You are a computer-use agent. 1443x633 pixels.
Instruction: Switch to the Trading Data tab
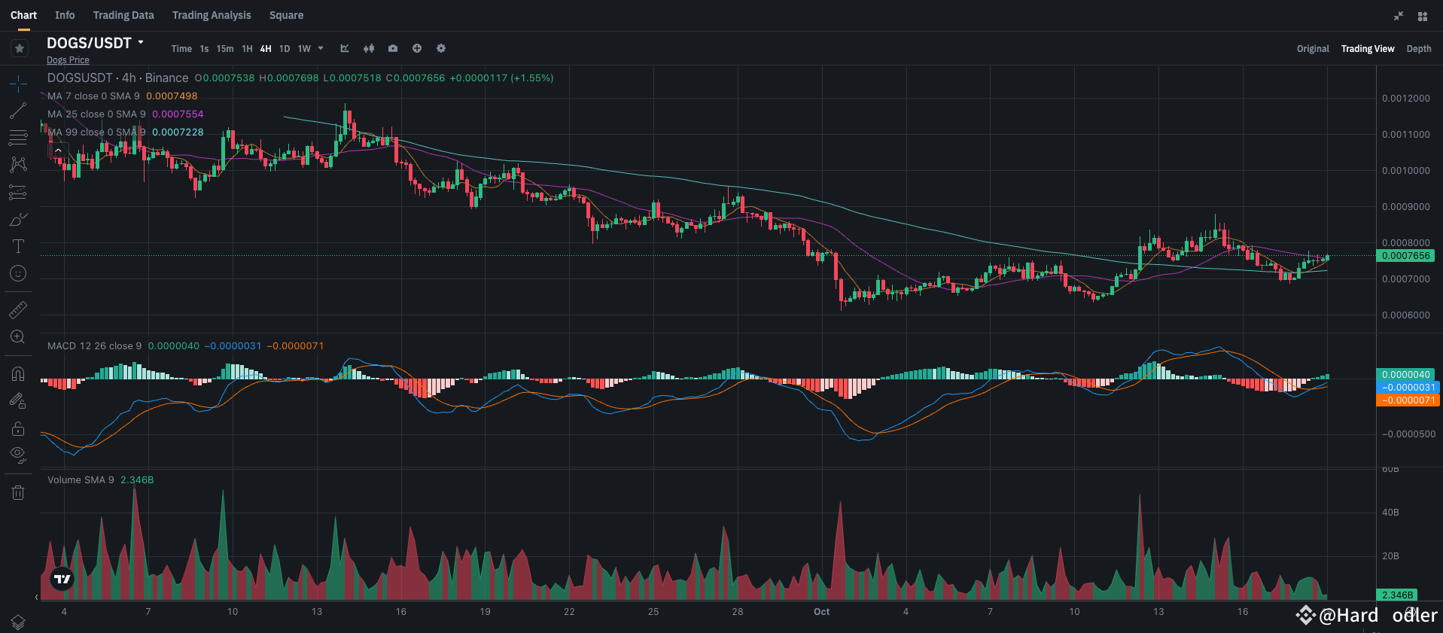tap(123, 15)
